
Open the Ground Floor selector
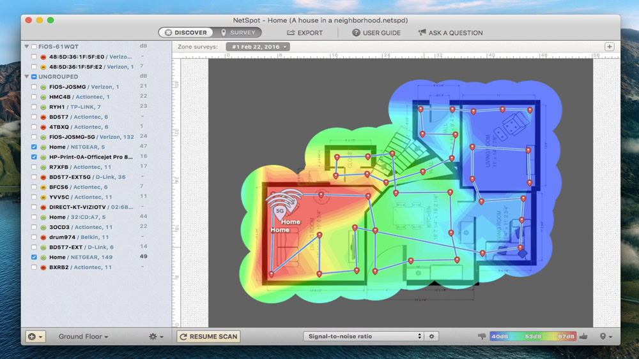point(83,336)
